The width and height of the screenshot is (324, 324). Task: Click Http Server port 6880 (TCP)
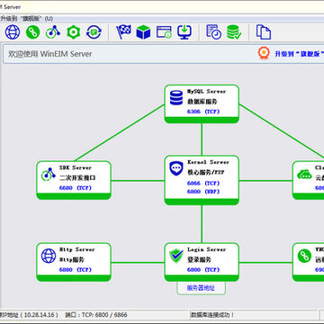[76, 270]
